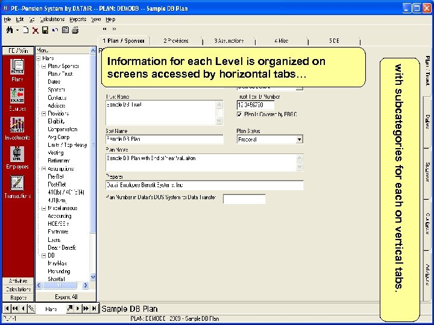Click the Activities sidebar button

tap(18, 281)
